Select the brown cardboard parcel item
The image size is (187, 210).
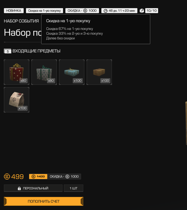[x=99, y=72]
